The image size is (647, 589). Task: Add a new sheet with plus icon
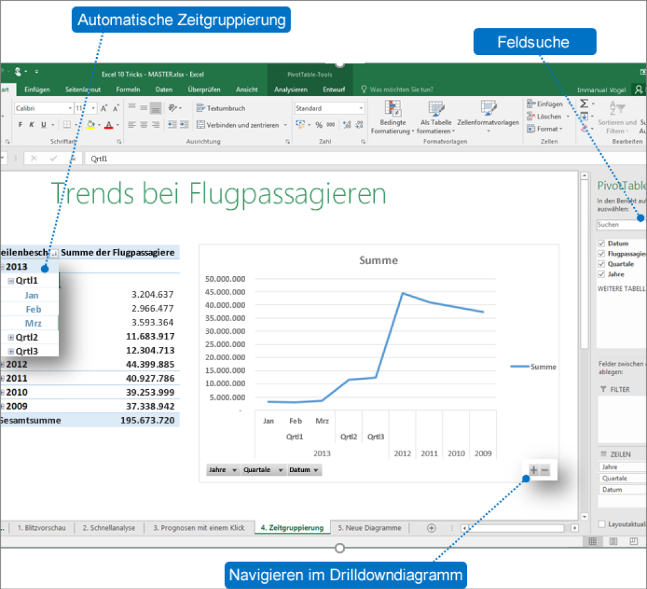431,528
